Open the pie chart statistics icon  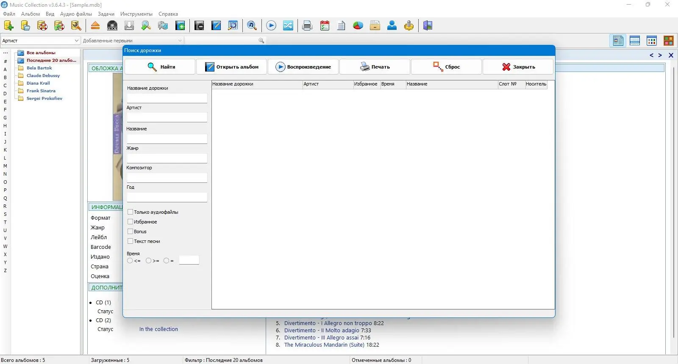[x=358, y=26]
